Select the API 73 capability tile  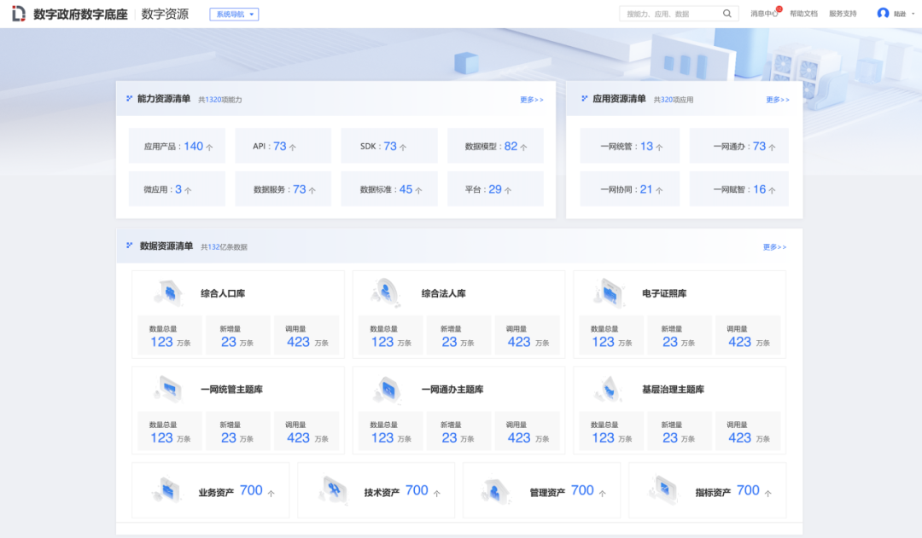click(x=283, y=146)
